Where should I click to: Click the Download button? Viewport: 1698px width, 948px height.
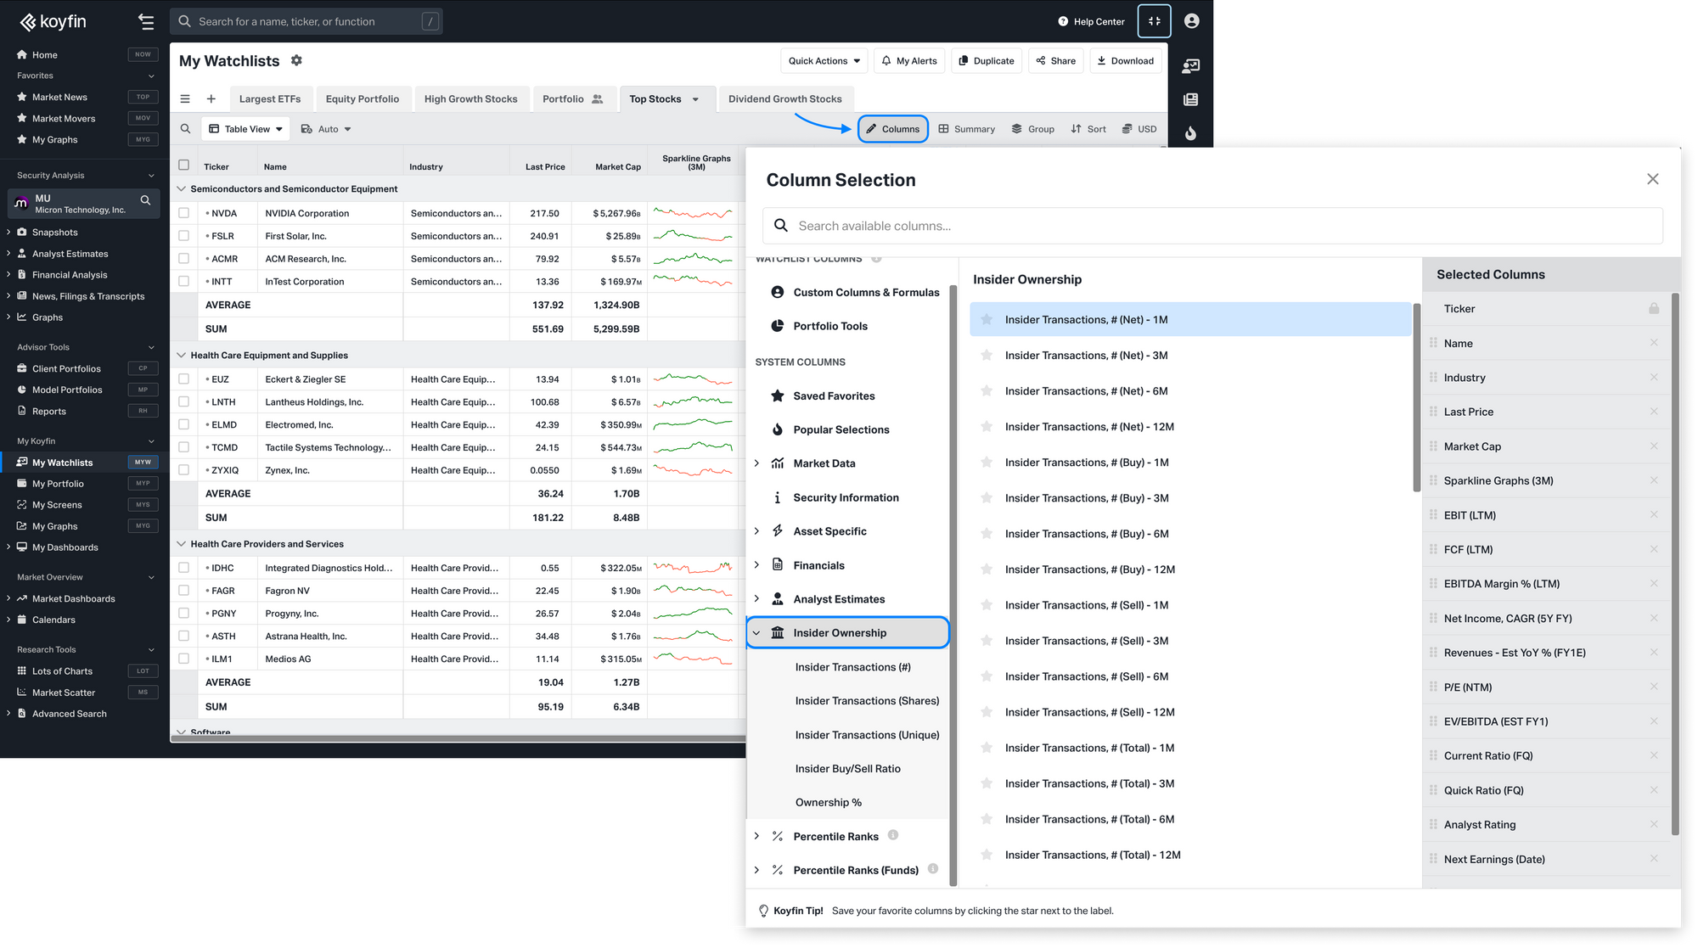click(x=1126, y=61)
